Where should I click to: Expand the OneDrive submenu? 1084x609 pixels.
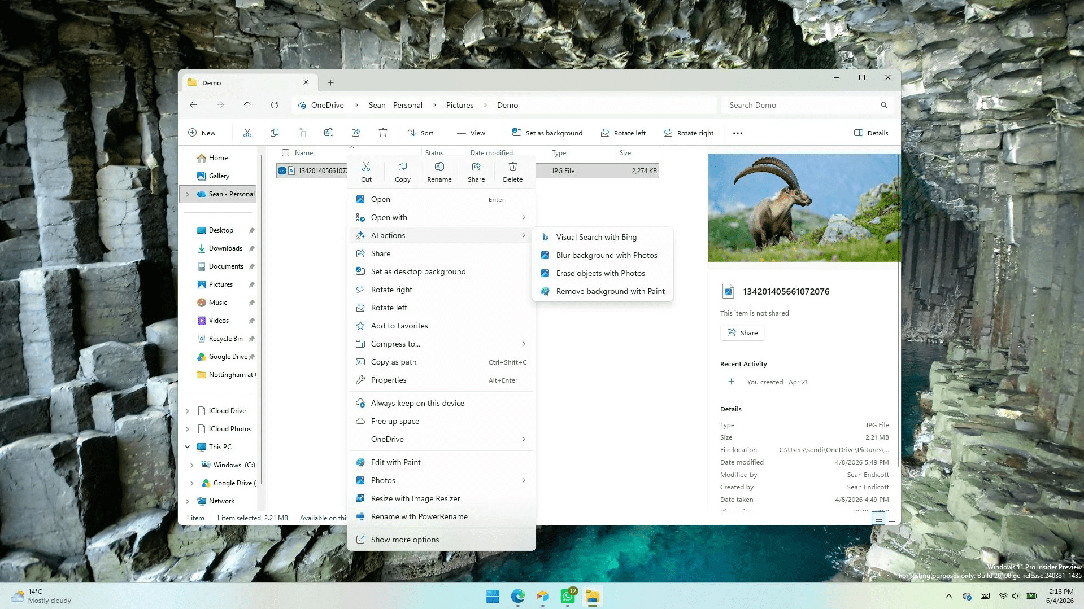[524, 439]
